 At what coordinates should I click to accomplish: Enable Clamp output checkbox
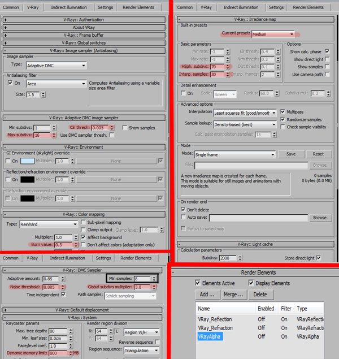(83, 230)
